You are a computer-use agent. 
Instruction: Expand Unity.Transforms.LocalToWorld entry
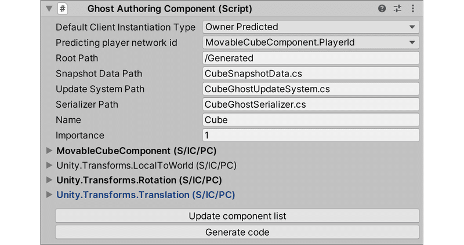tap(48, 166)
